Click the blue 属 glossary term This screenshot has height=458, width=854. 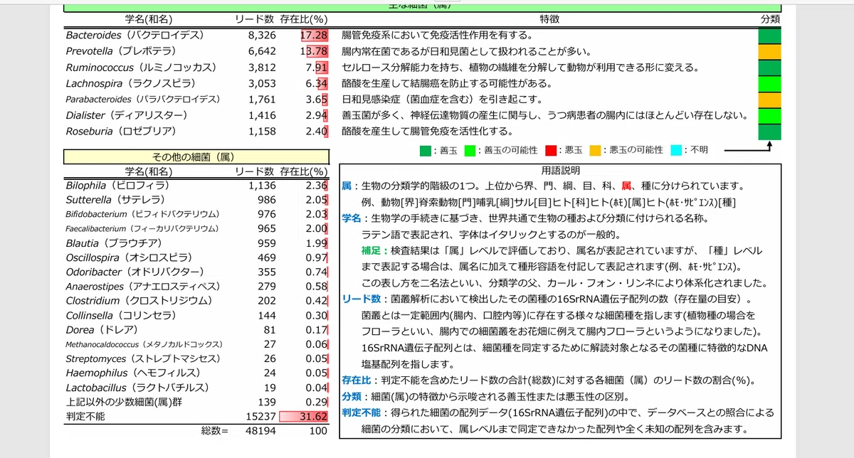click(347, 186)
